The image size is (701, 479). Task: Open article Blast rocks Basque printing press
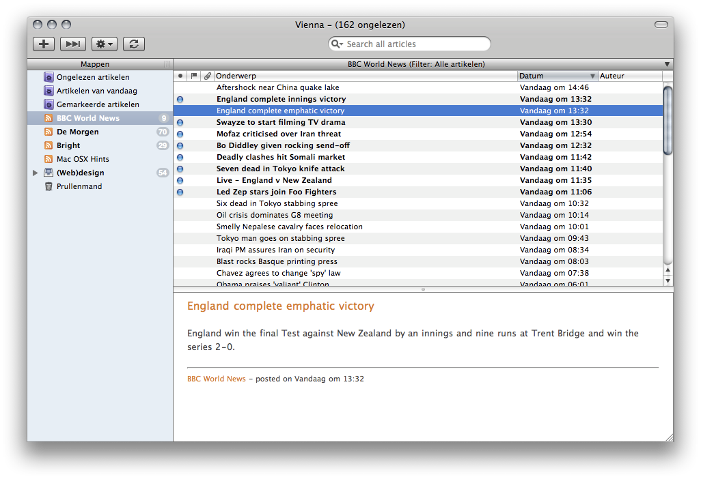click(x=418, y=261)
